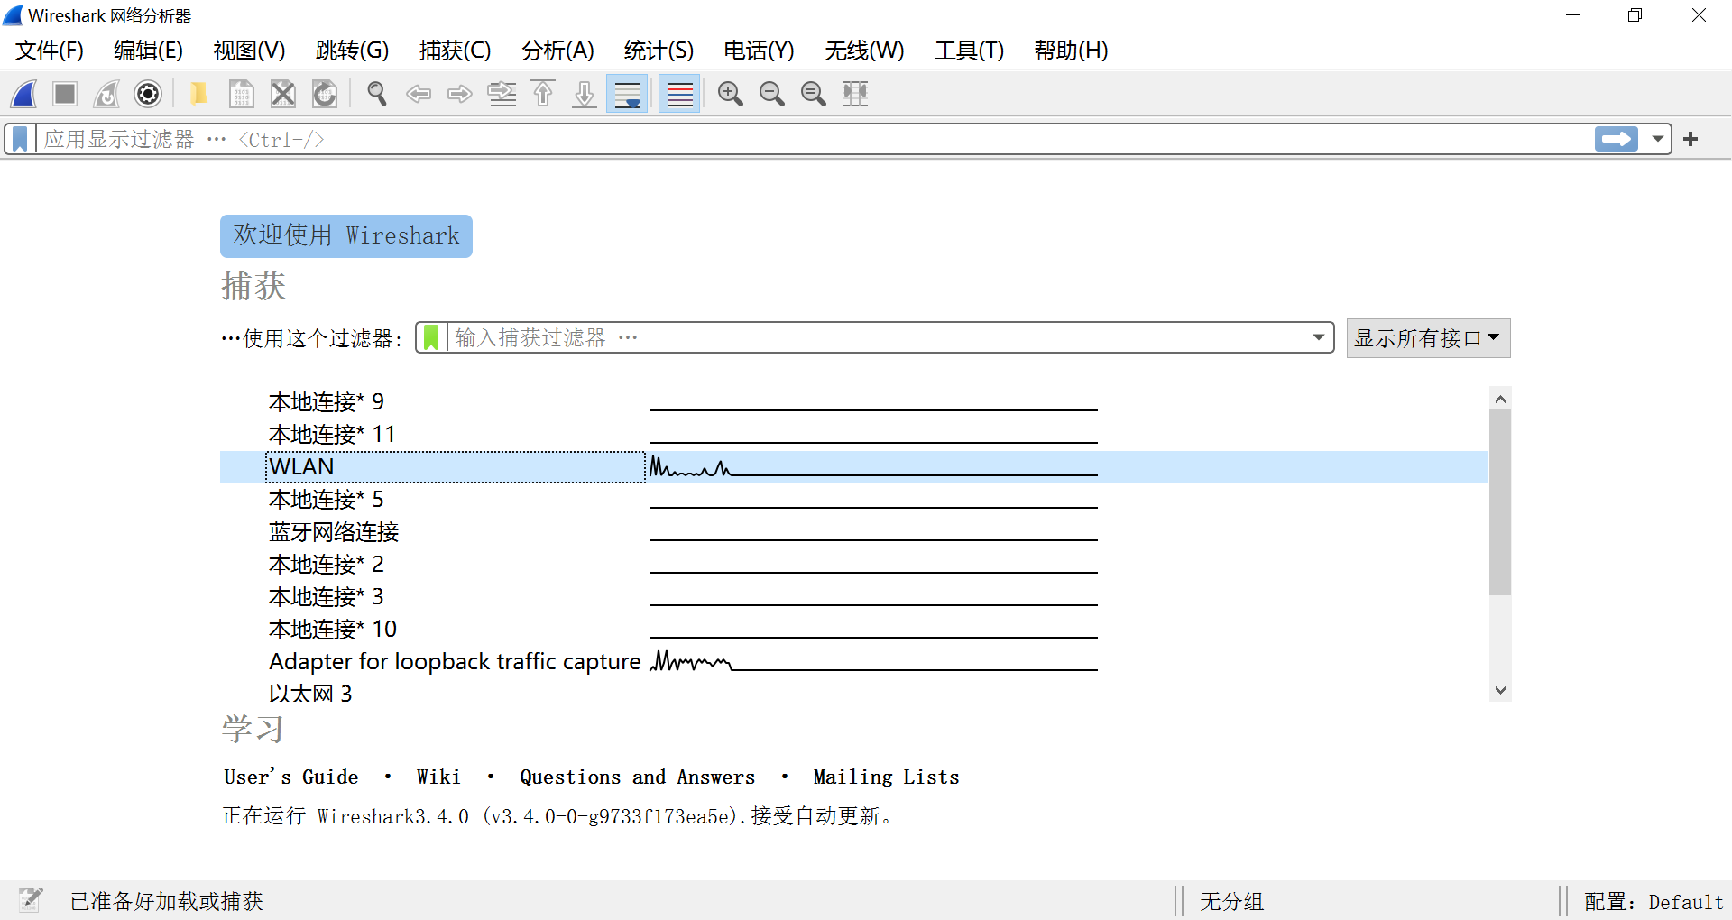The width and height of the screenshot is (1732, 920).
Task: Click status bar expert info icon
Action: [x=31, y=899]
